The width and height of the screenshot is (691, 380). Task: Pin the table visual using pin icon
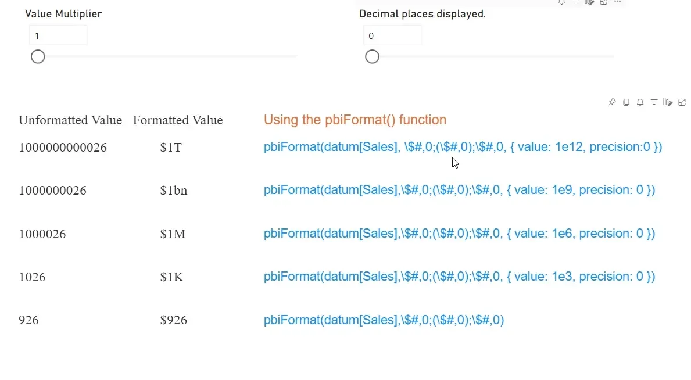point(612,102)
